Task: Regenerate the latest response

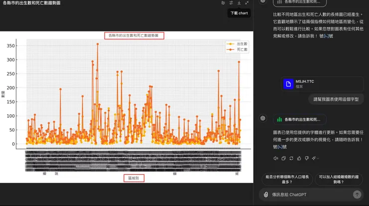Action: coord(291,158)
